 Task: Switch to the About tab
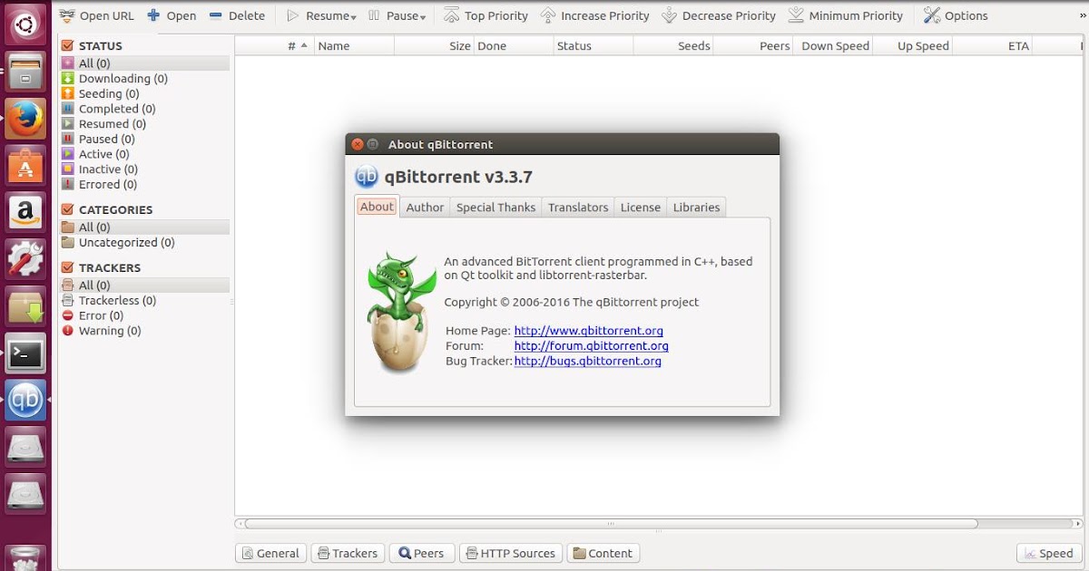pos(377,207)
